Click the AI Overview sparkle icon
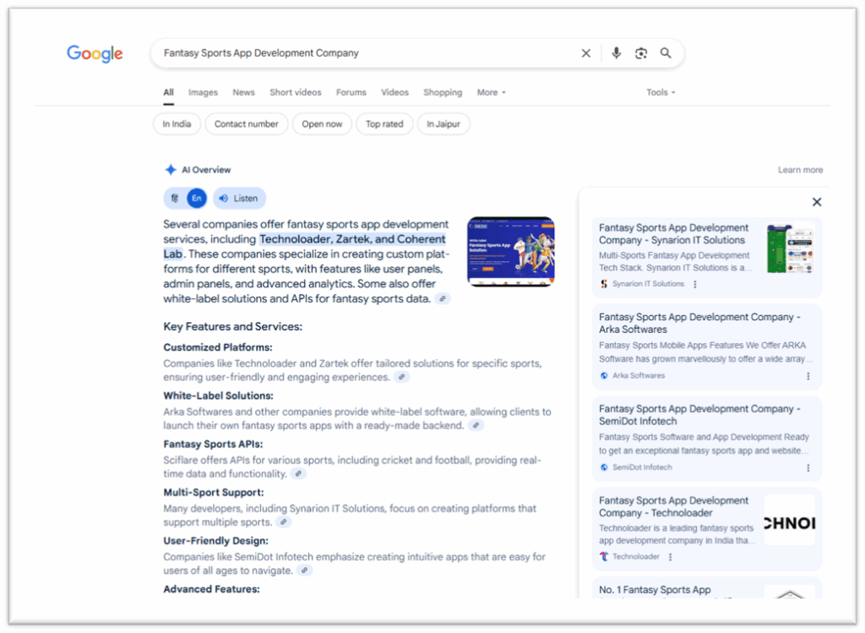The height and width of the screenshot is (633, 865). pyautogui.click(x=171, y=169)
